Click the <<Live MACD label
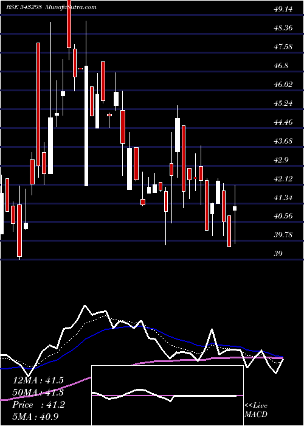 [x=256, y=410]
